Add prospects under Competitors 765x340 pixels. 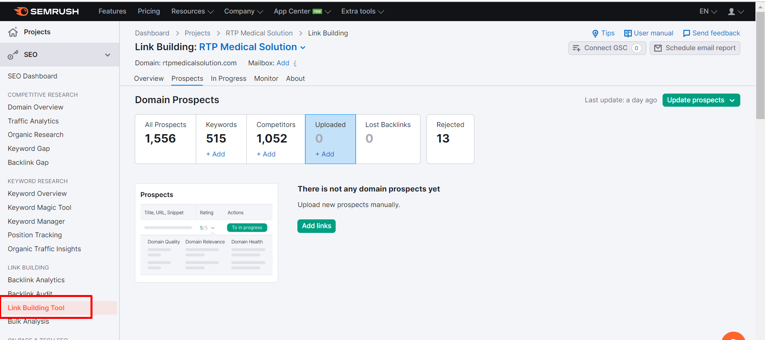pos(266,154)
